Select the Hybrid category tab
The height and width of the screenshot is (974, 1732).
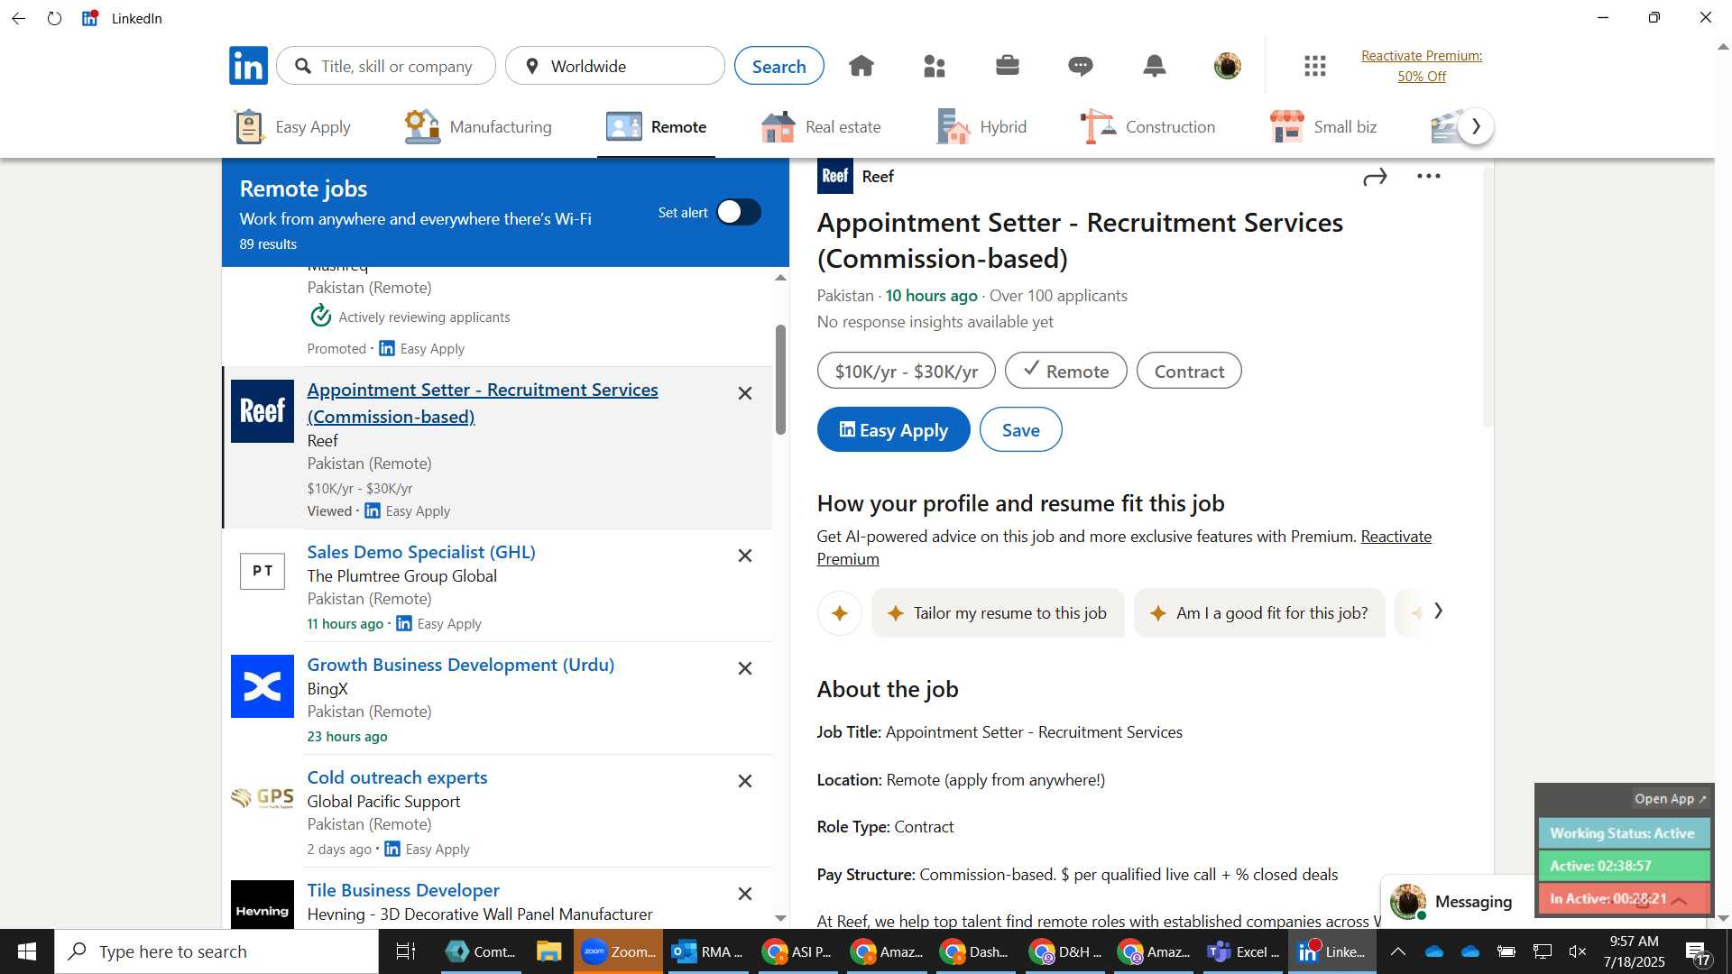(981, 127)
